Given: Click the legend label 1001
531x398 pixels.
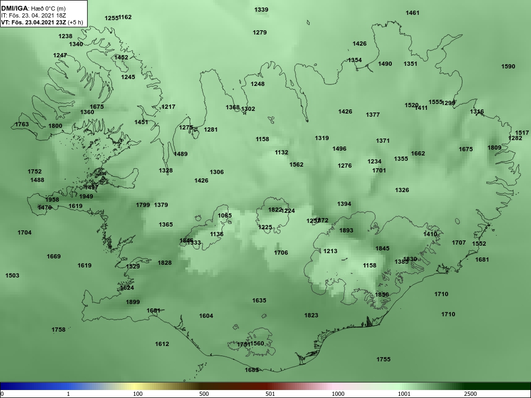Looking at the screenshot, I should pos(404,394).
